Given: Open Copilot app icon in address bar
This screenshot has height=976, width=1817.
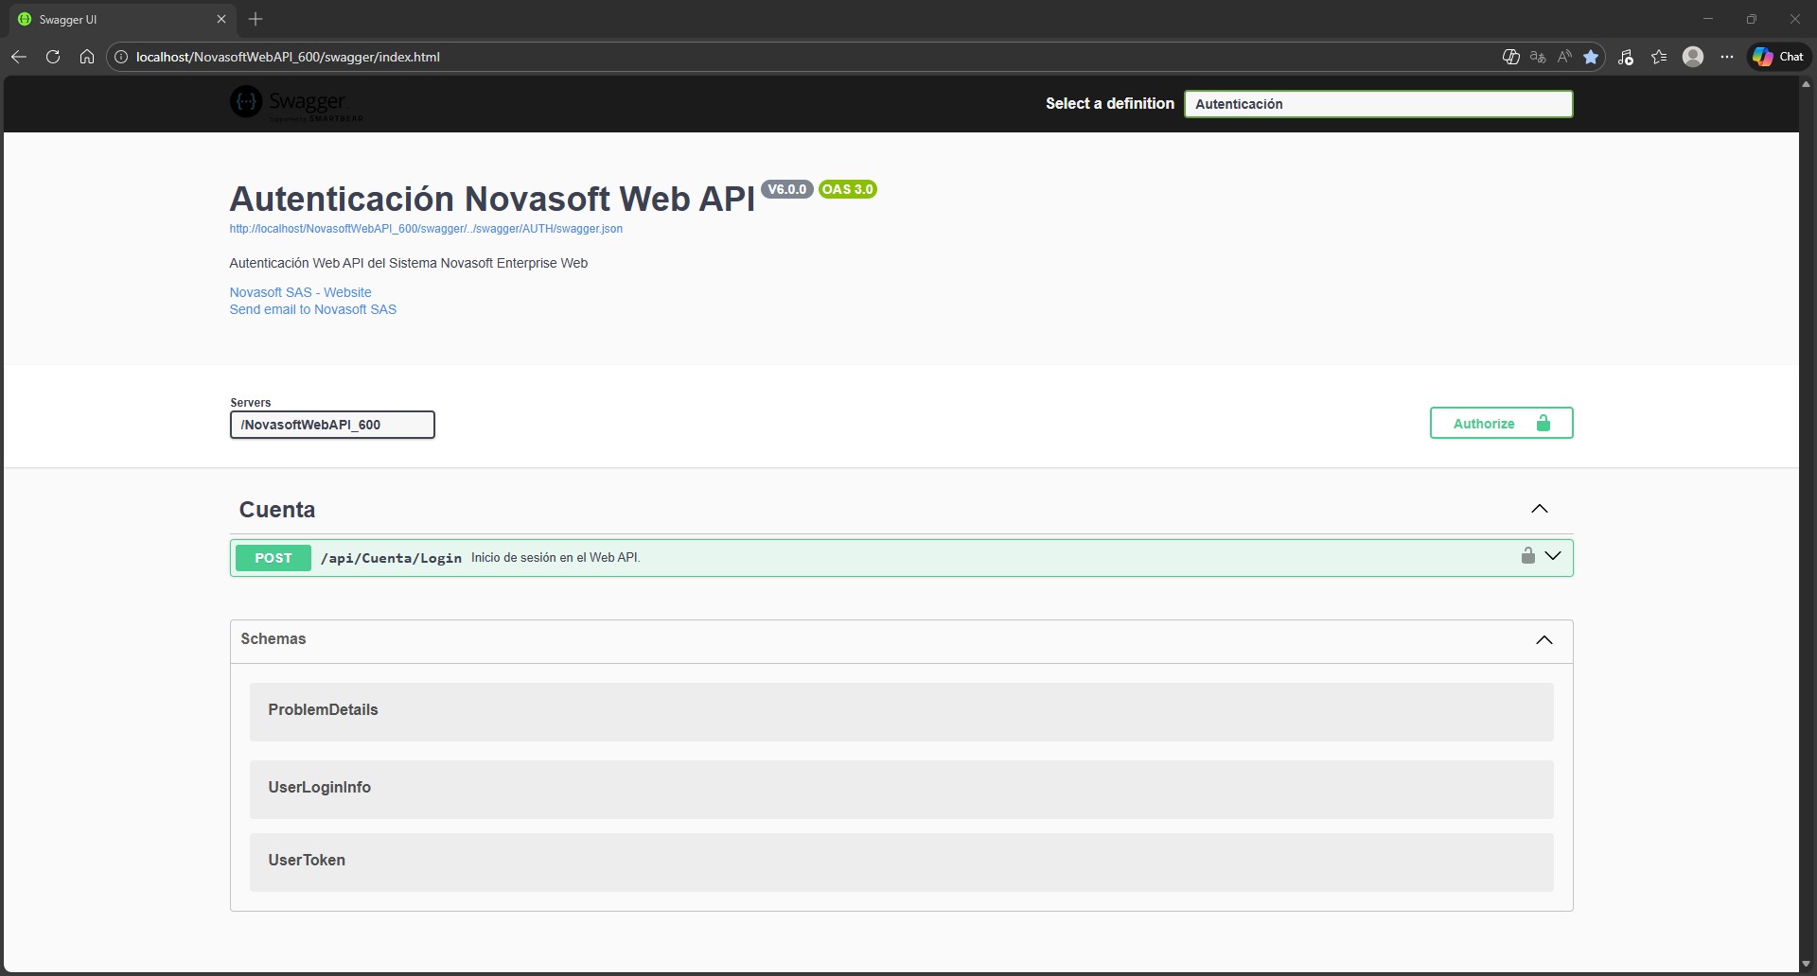Looking at the screenshot, I should coord(1511,57).
